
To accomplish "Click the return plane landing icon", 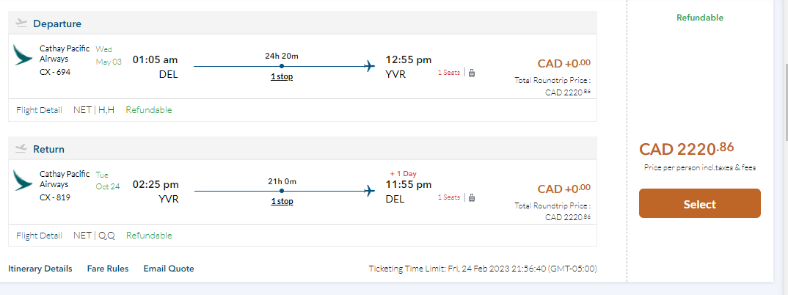I will 21,149.
